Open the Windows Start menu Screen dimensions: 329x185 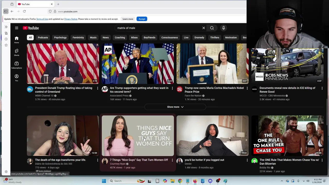pyautogui.click(x=104, y=181)
